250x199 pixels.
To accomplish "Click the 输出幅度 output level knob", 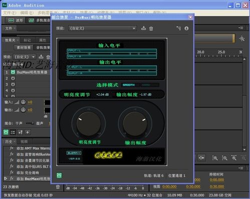I will (135, 124).
